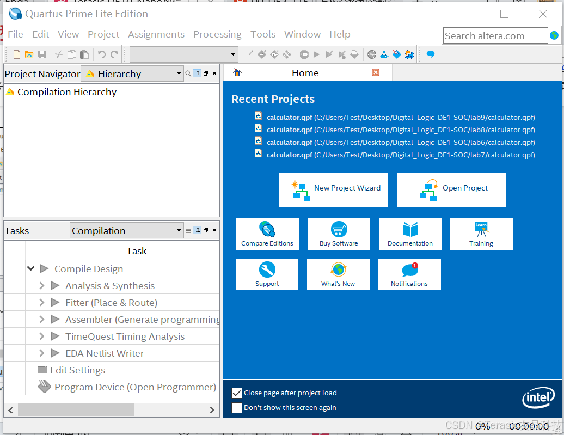The width and height of the screenshot is (564, 435).
Task: Open the Platform Designer toolbar icon
Action: point(409,54)
